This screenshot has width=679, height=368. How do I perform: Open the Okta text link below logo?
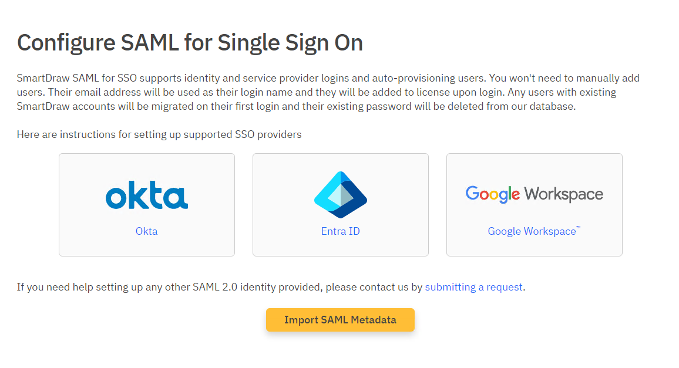pos(146,231)
